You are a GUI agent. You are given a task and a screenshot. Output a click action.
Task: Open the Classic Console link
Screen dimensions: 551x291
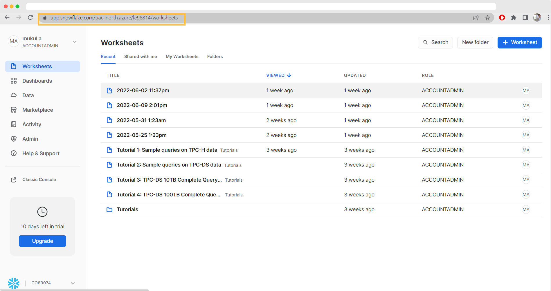coord(39,180)
